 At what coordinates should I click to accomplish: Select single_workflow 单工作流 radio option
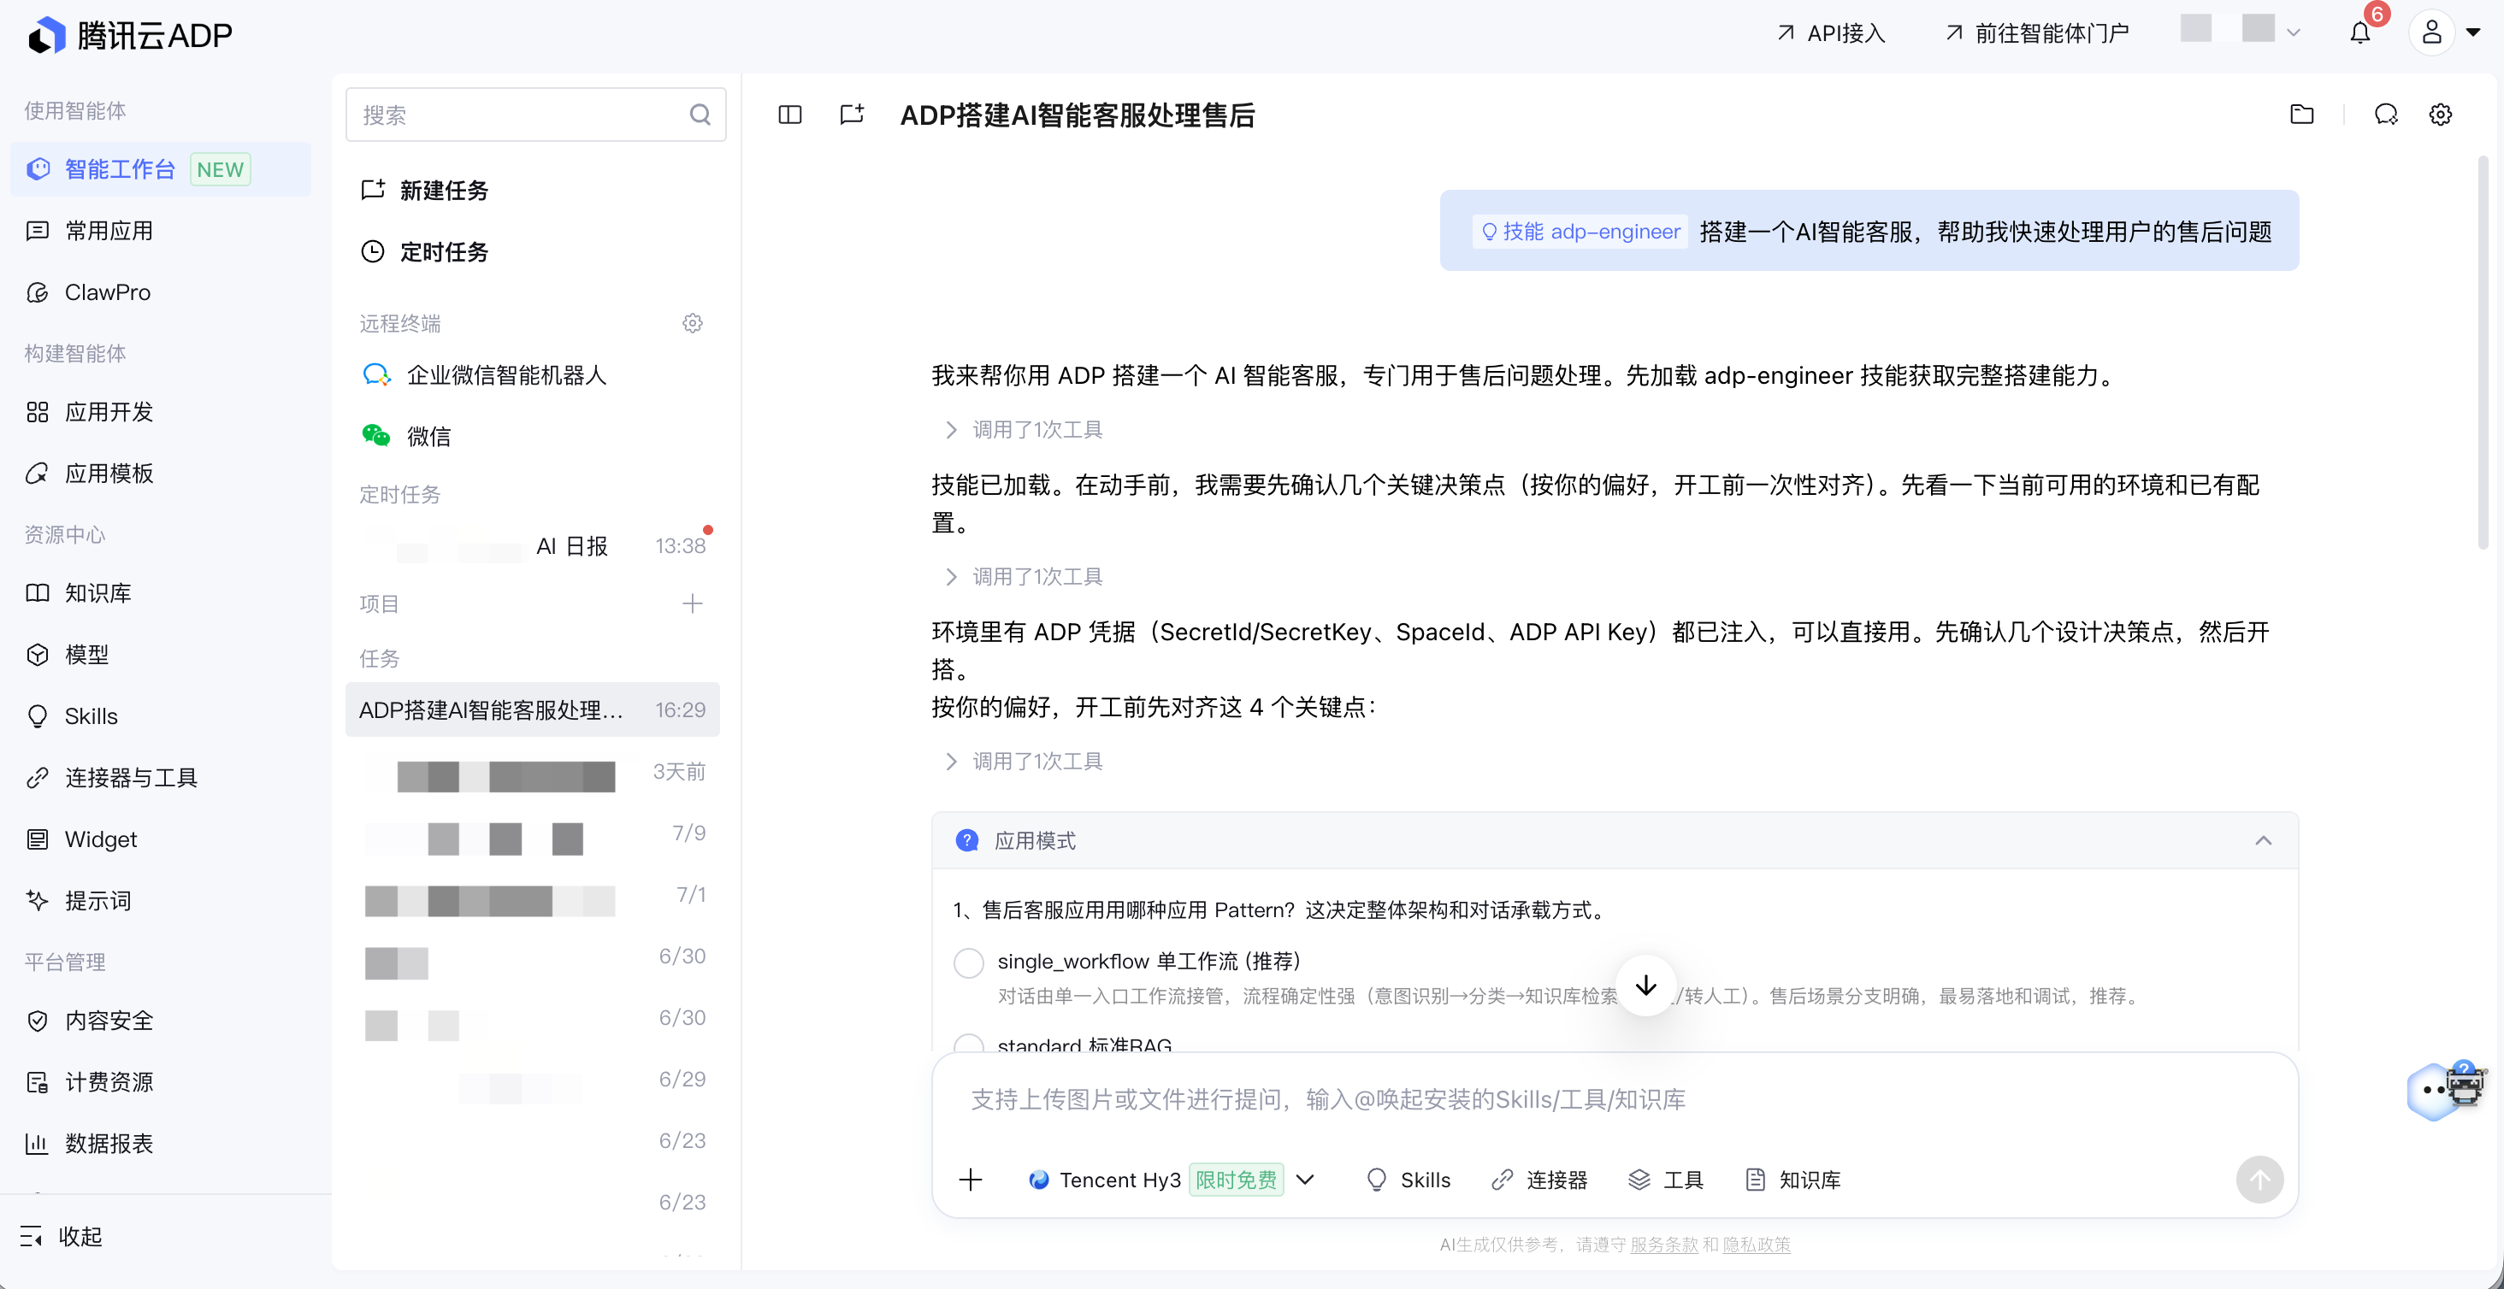coord(968,962)
